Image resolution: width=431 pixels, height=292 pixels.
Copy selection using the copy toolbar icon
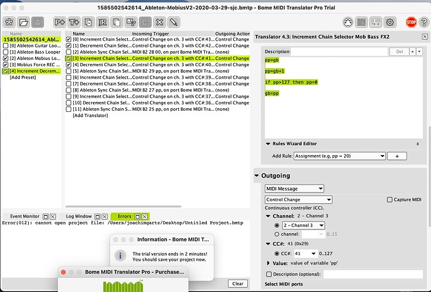[117, 23]
